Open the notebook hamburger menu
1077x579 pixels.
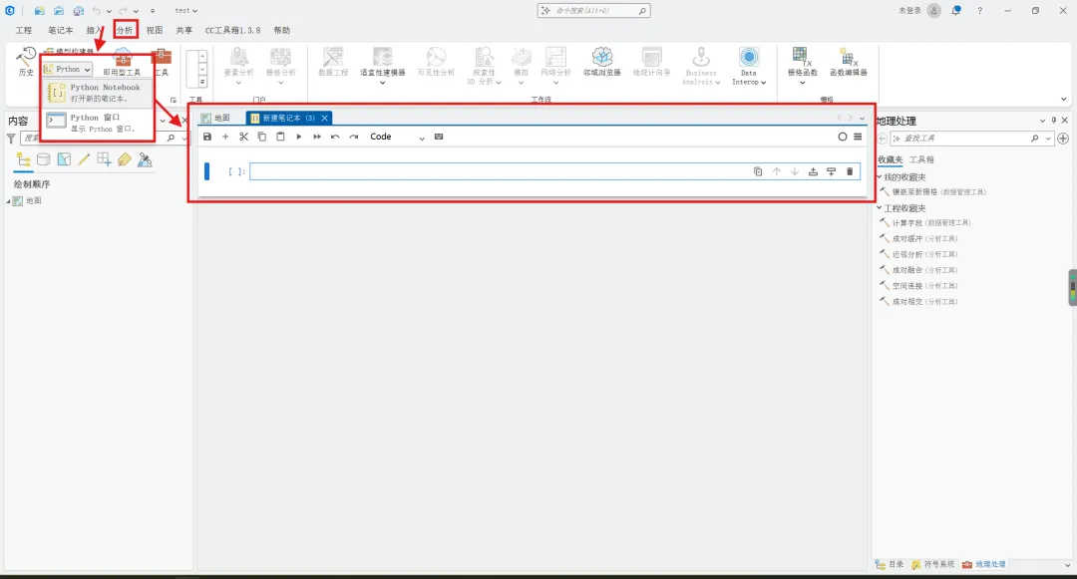(x=858, y=137)
